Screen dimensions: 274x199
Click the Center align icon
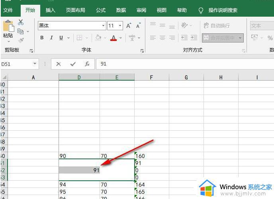click(162, 38)
